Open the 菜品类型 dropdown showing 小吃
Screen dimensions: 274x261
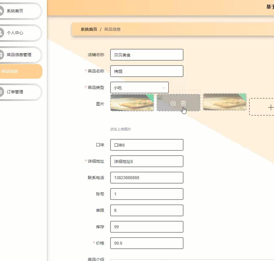click(139, 87)
